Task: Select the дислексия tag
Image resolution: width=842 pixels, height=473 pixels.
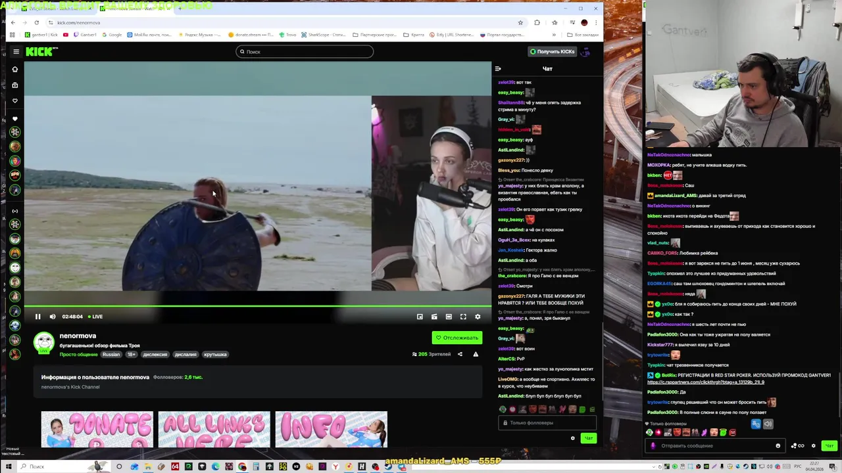Action: 155,354
